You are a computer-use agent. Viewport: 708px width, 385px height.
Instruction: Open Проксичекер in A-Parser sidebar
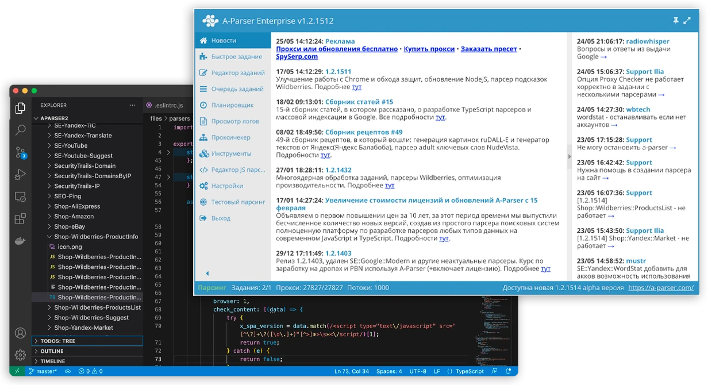coord(233,137)
